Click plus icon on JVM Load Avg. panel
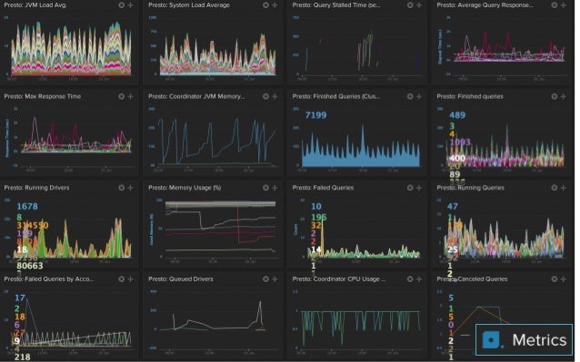The width and height of the screenshot is (580, 362). (131, 5)
